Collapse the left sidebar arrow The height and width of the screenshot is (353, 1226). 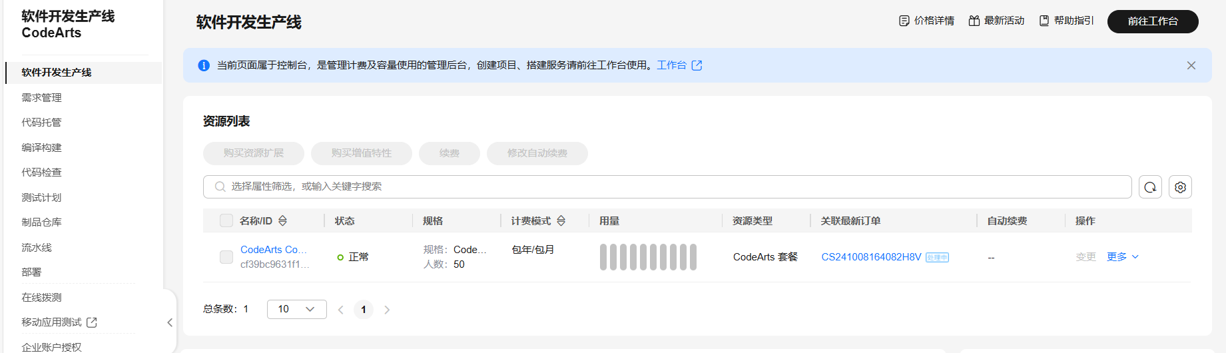point(170,322)
